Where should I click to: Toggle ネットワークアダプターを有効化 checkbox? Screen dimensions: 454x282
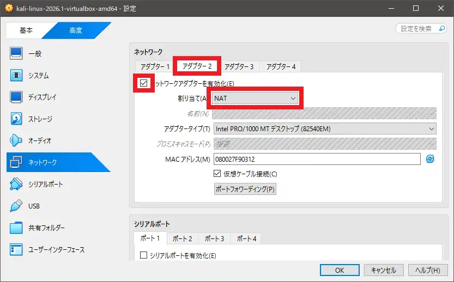144,83
